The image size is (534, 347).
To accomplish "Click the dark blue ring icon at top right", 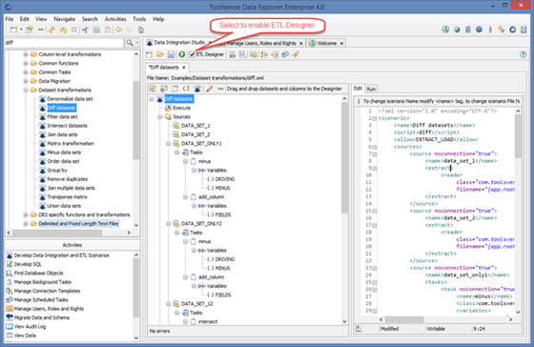I will (x=513, y=30).
